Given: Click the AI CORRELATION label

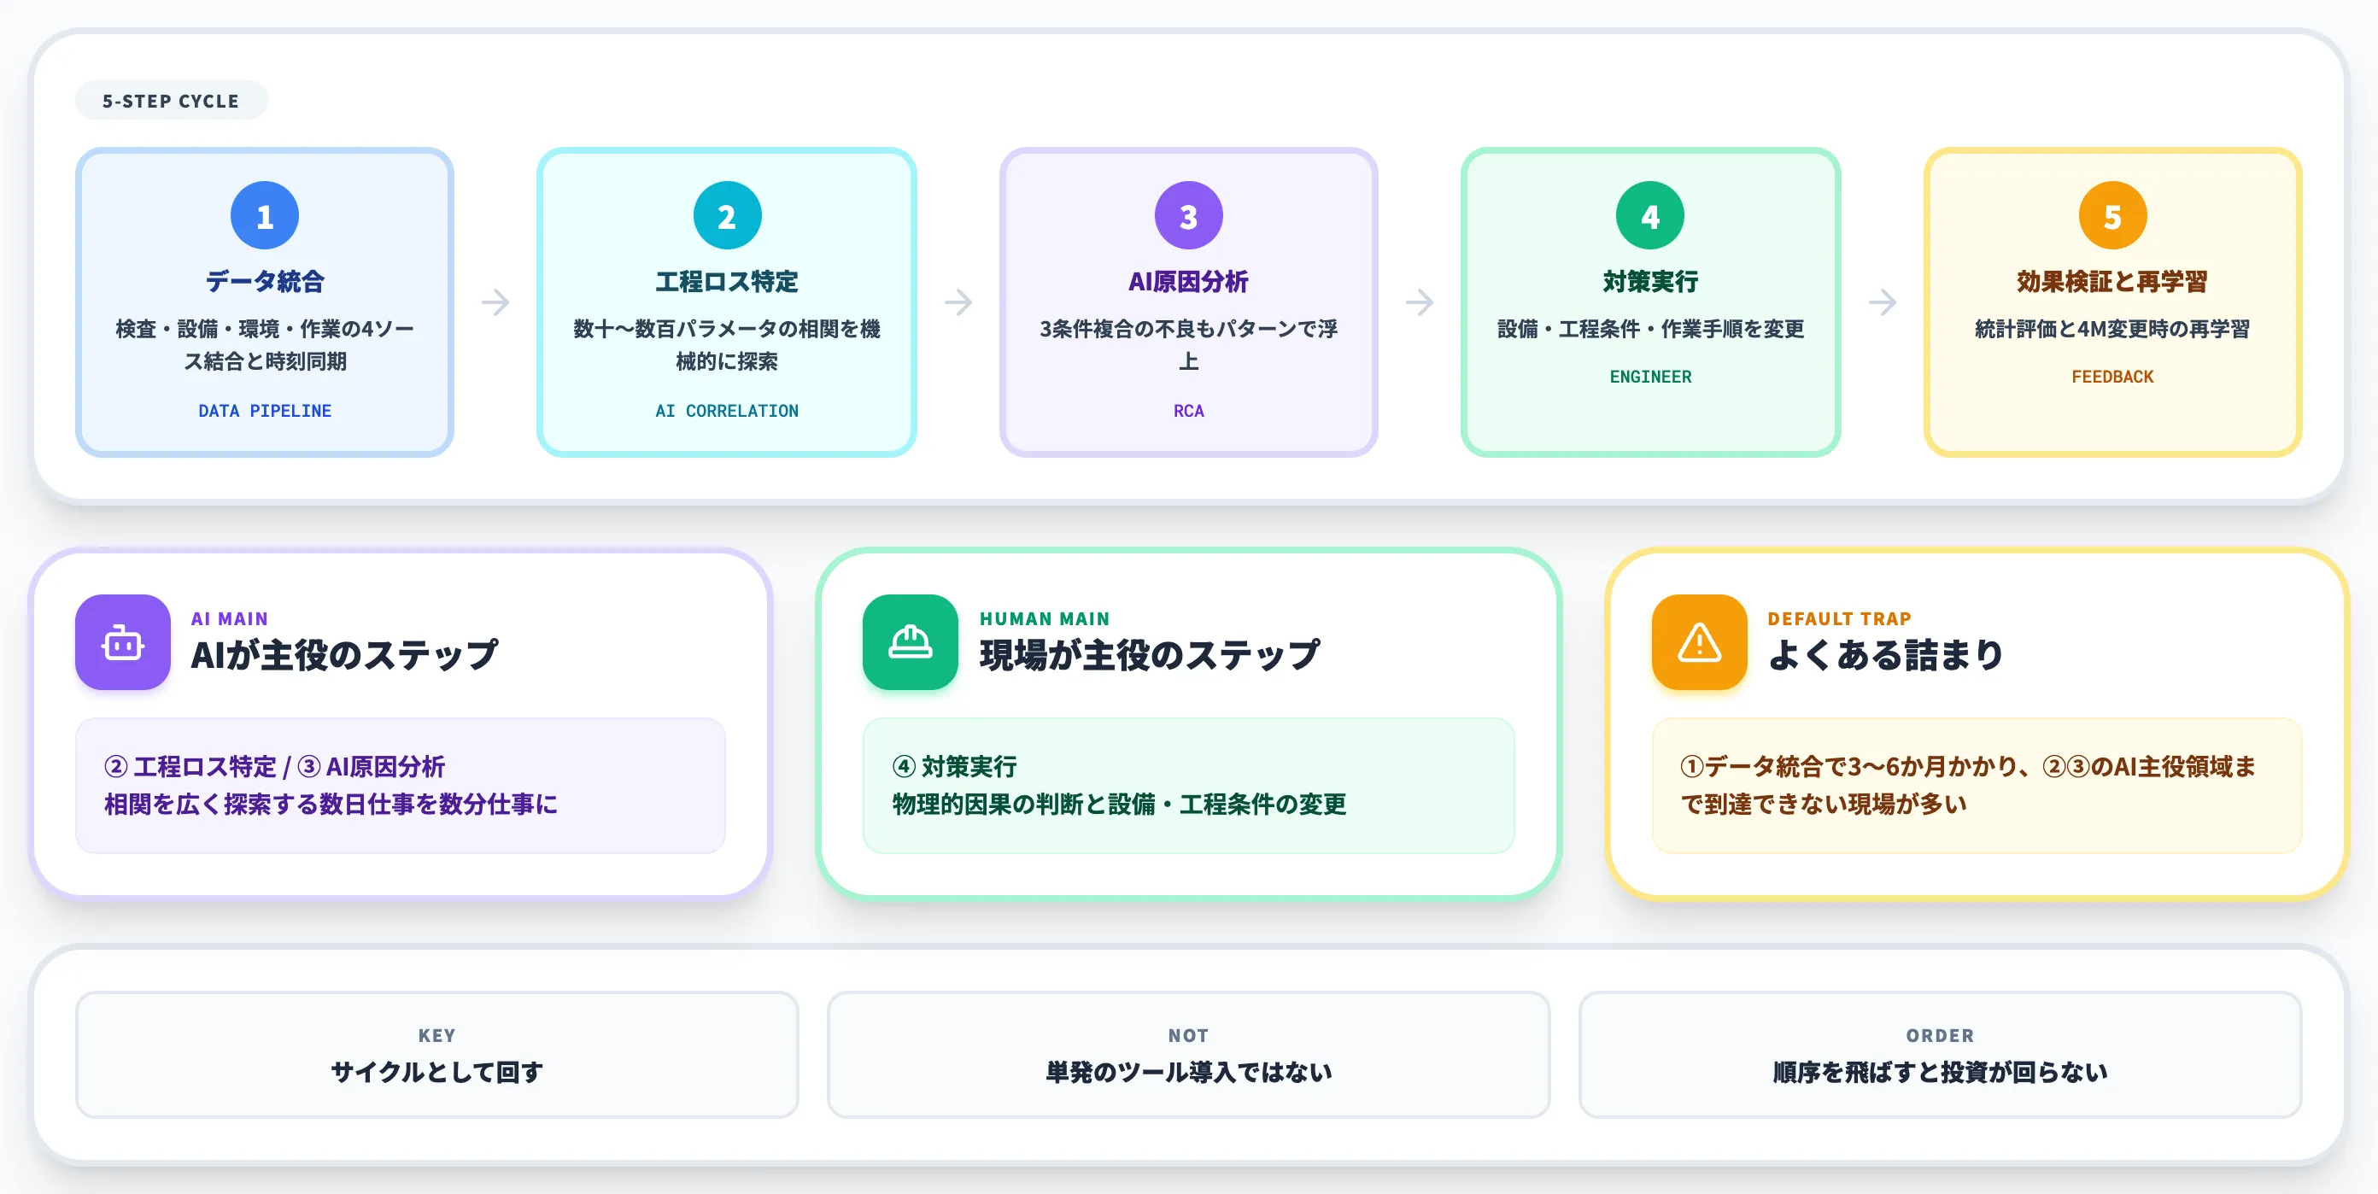Looking at the screenshot, I should point(728,411).
